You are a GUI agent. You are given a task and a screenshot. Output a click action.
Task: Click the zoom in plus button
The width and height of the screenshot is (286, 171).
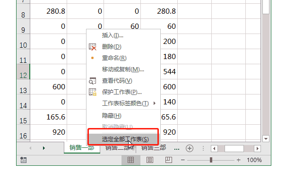(238, 160)
